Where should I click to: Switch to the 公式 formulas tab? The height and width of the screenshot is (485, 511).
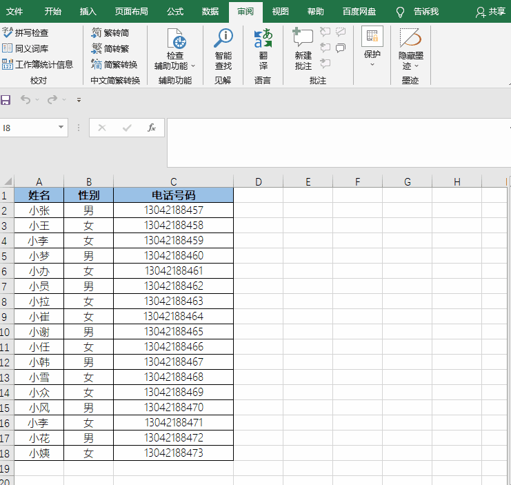(x=175, y=12)
